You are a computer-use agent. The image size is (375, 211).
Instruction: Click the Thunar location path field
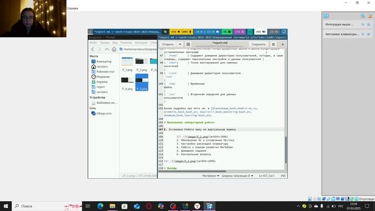click(x=138, y=49)
